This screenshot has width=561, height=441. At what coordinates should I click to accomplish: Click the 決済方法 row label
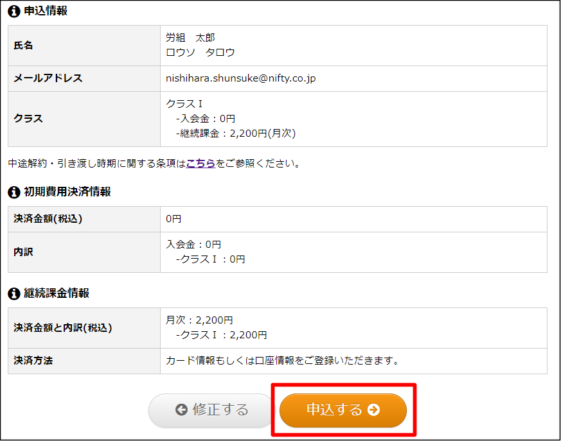point(33,361)
